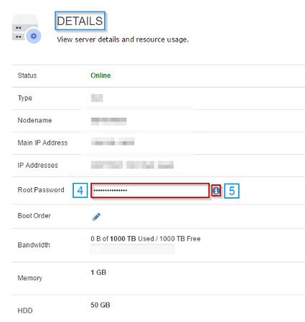Click the 50 GB HDD value
This screenshot has height=322, width=305.
(100, 305)
